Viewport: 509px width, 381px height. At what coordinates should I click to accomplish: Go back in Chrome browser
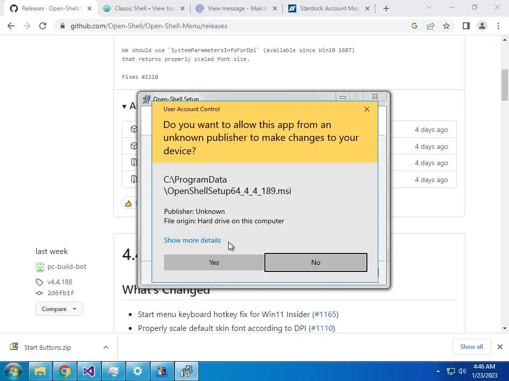tap(11, 26)
